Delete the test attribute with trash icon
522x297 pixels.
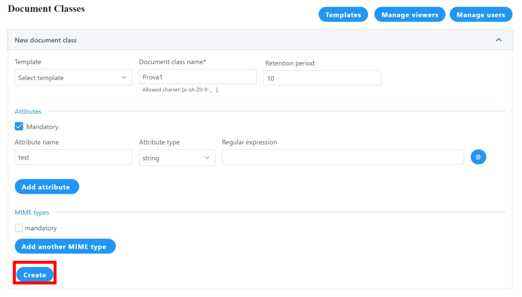tap(478, 157)
